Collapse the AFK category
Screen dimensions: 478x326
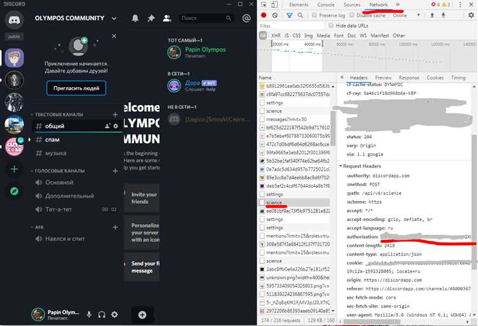37,227
